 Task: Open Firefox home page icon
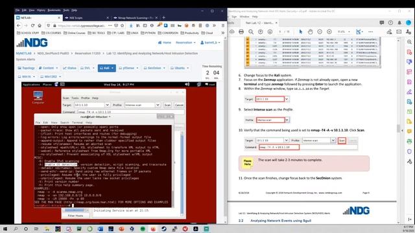(x=40, y=26)
